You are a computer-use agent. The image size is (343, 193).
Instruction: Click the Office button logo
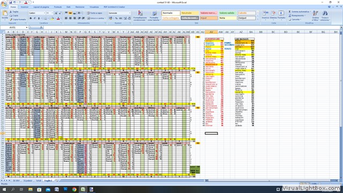(4, 4)
